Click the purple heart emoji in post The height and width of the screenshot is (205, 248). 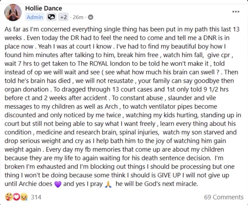click(58, 184)
